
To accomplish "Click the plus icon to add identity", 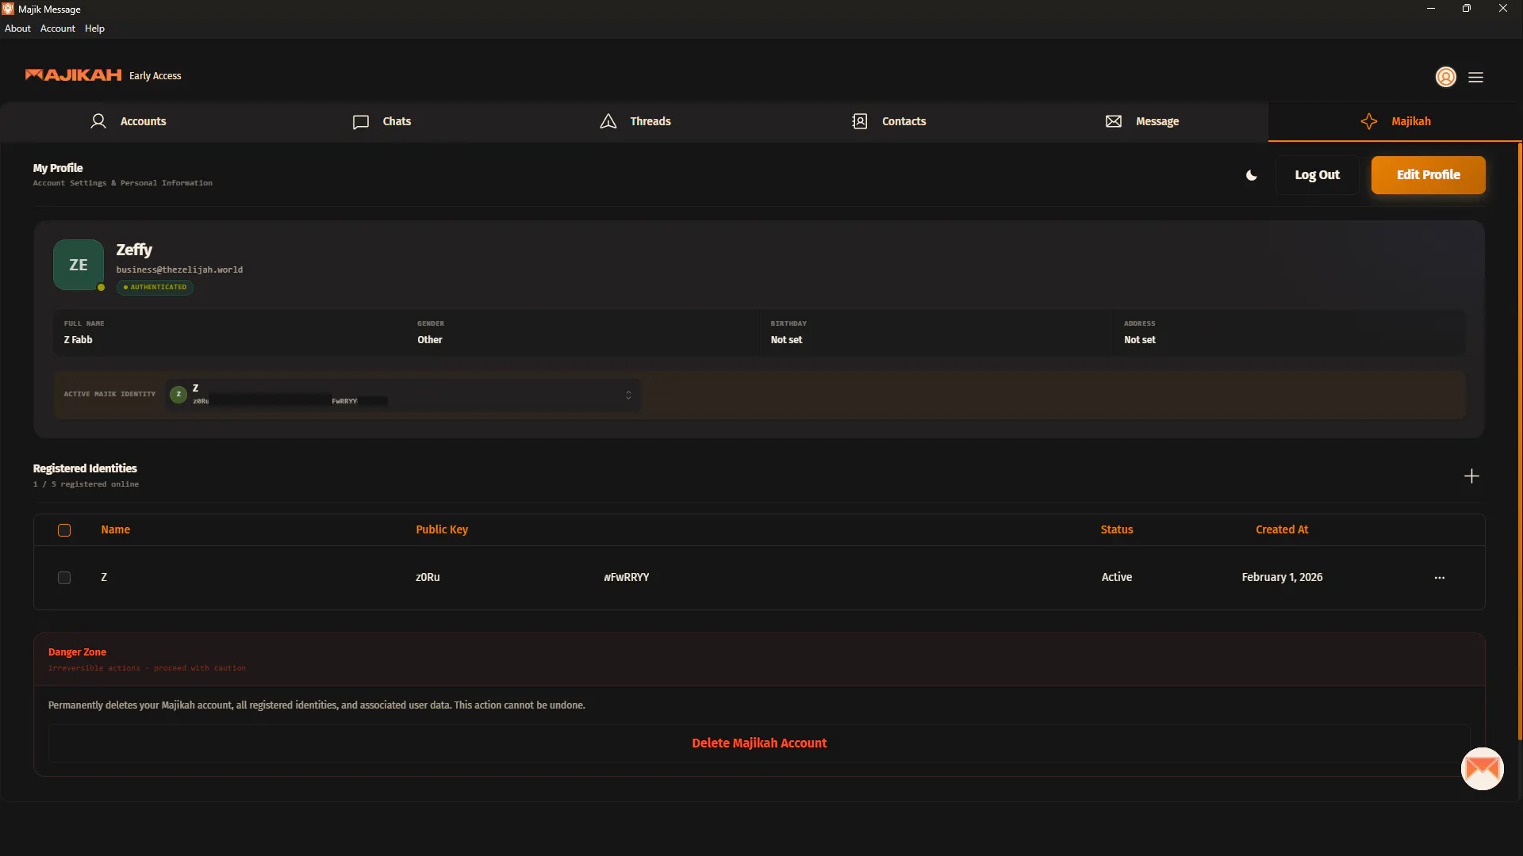I will pos(1471,476).
